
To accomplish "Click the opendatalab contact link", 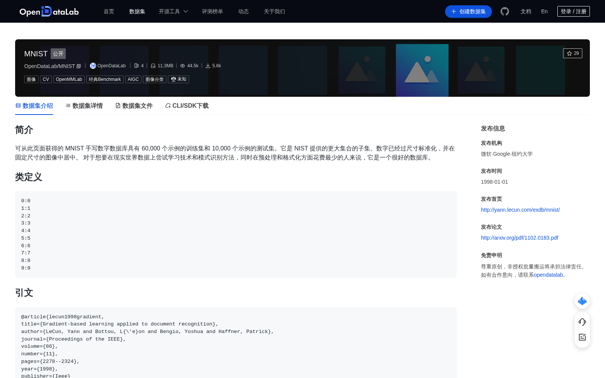I will [x=548, y=275].
